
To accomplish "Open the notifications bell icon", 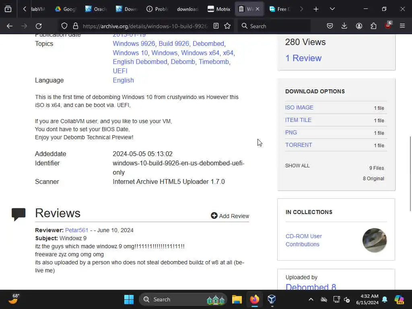I will (385, 299).
